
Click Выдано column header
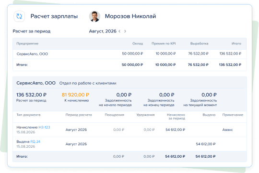tap(209, 115)
